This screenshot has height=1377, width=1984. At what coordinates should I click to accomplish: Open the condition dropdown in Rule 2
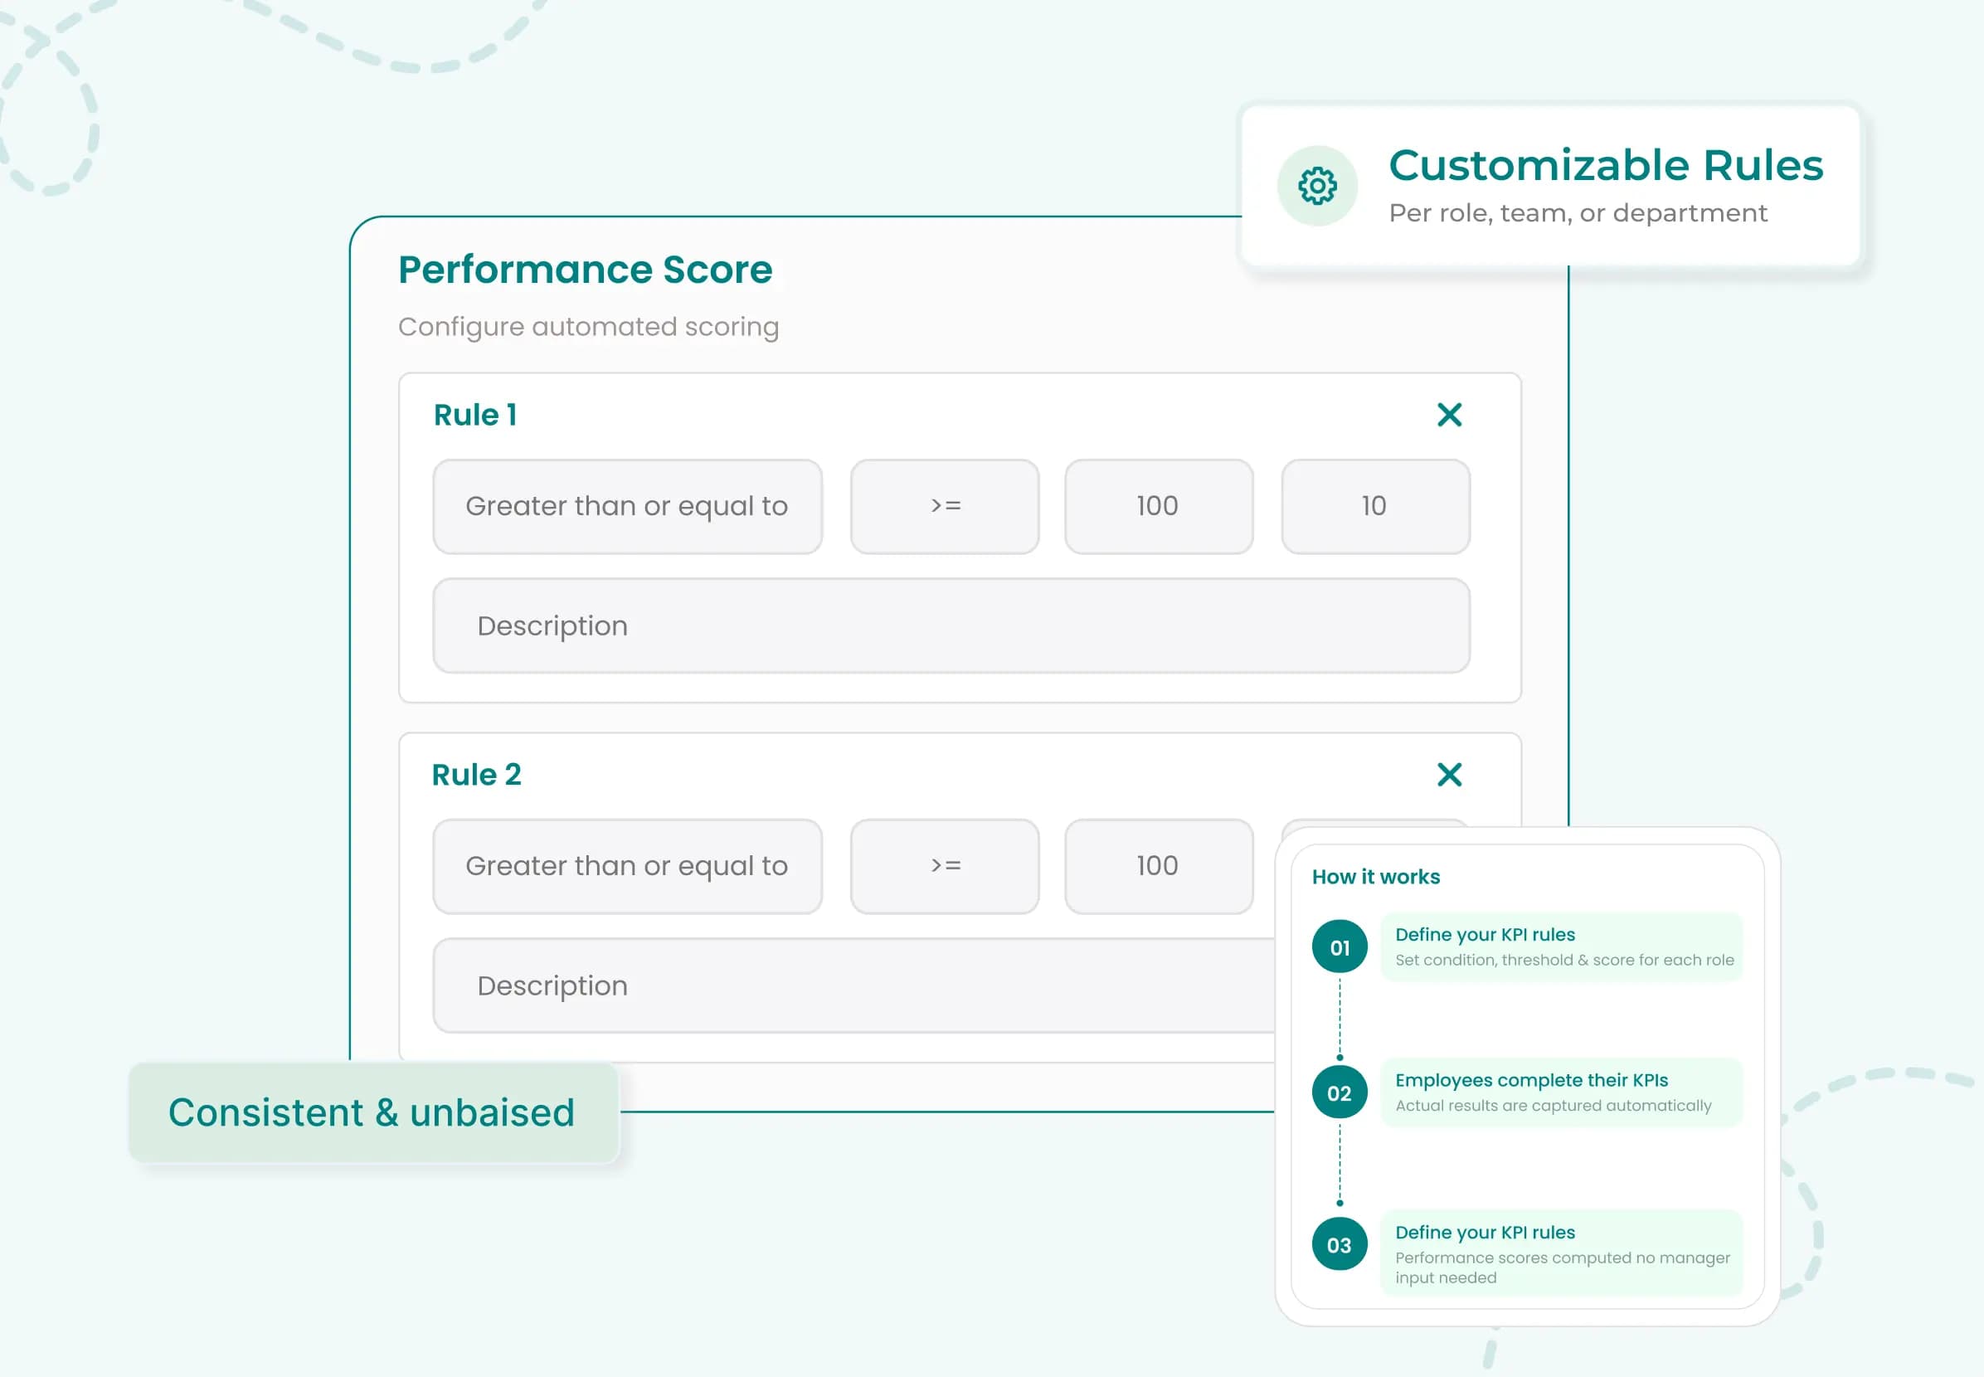pyautogui.click(x=627, y=866)
